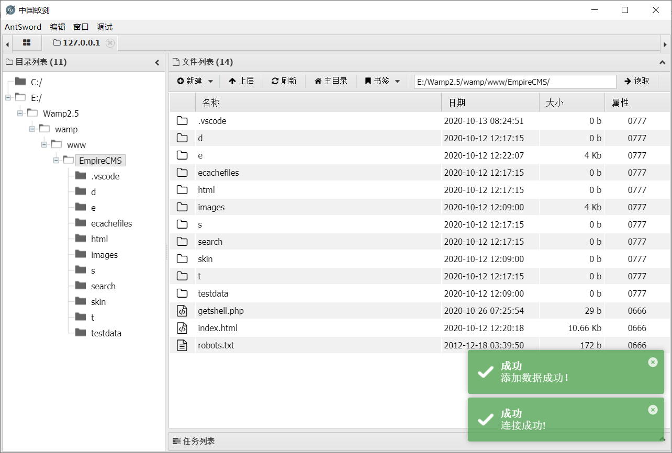Expand the 书签 bookmarks dropdown

tap(383, 81)
